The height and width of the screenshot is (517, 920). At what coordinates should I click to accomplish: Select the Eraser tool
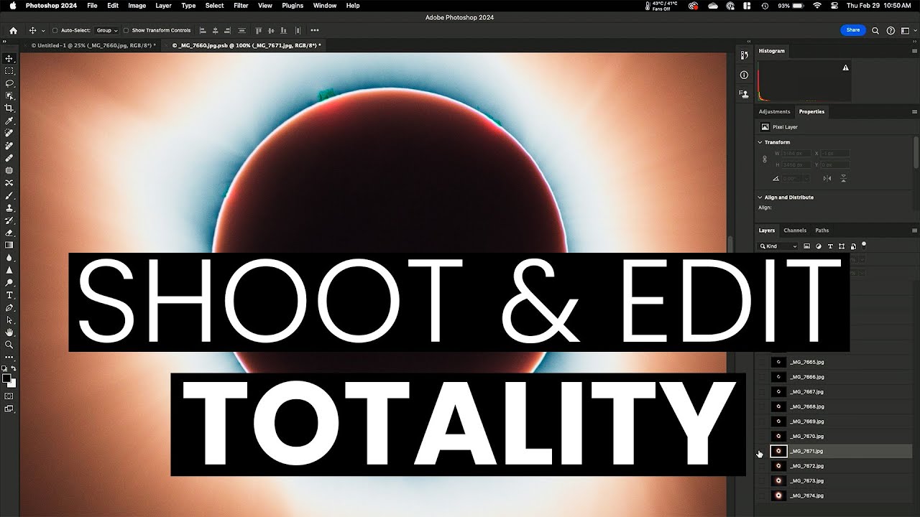[9, 233]
